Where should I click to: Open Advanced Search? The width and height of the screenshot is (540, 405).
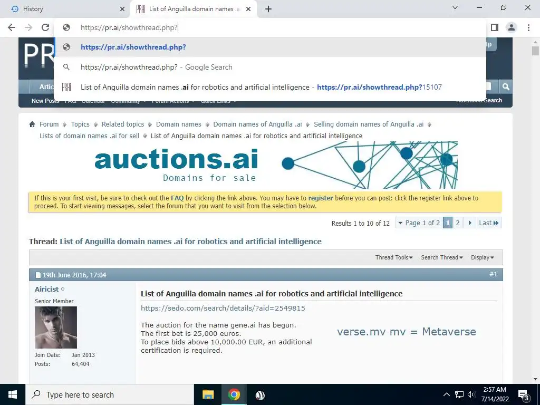[x=479, y=101]
